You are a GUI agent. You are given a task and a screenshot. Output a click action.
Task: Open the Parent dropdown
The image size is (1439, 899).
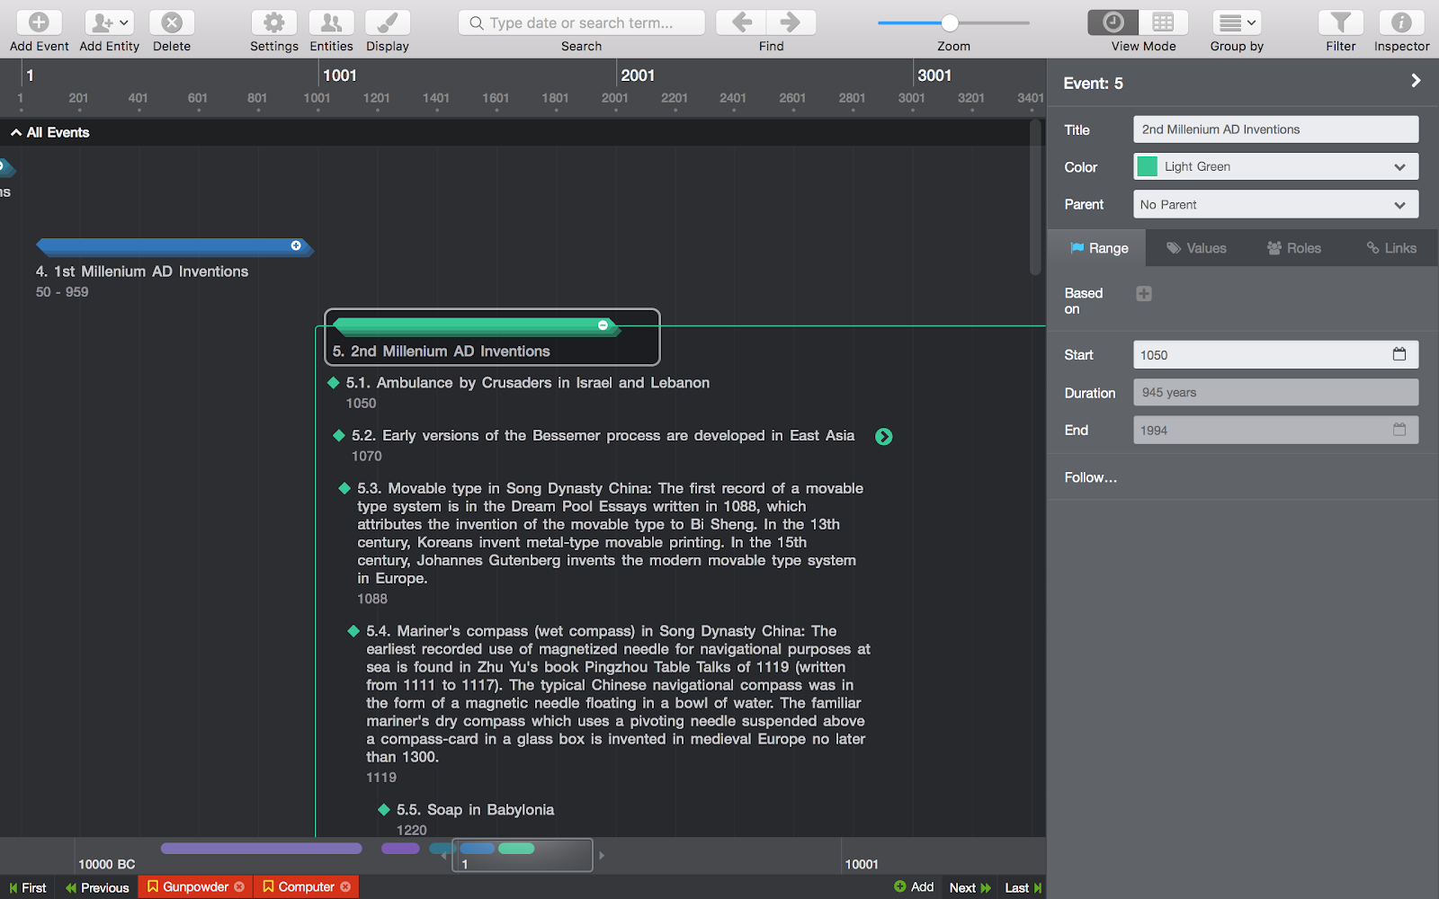point(1275,204)
